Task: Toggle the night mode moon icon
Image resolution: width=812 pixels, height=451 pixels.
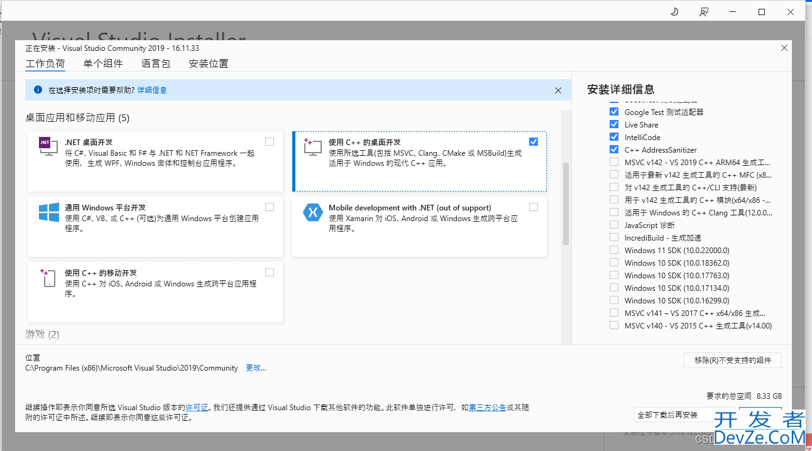Action: (x=674, y=12)
